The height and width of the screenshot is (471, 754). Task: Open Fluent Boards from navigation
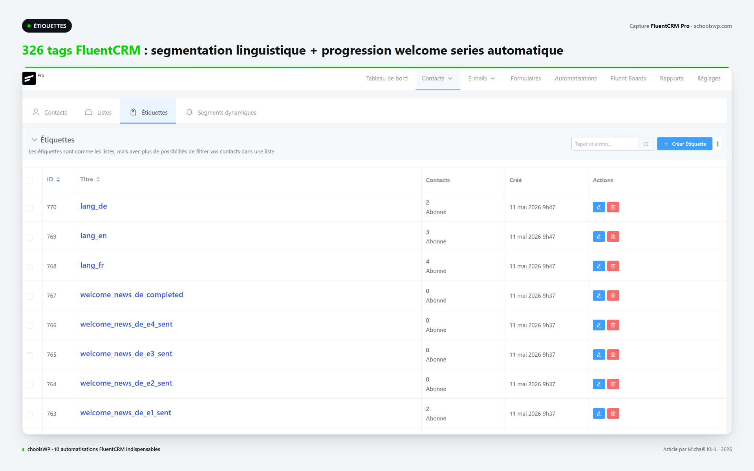tap(628, 78)
